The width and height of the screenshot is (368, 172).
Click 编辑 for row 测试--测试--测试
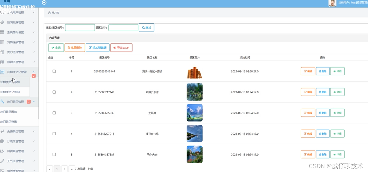pyautogui.click(x=308, y=71)
